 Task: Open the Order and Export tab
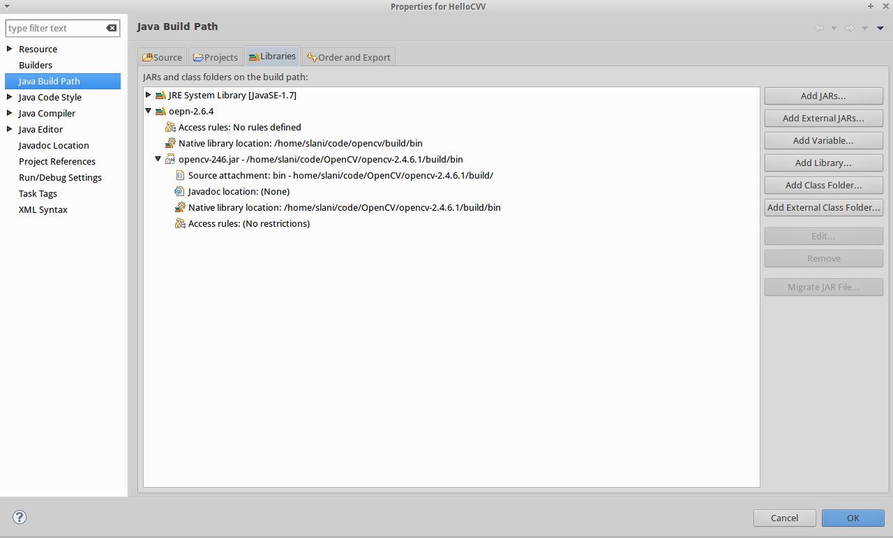[348, 57]
